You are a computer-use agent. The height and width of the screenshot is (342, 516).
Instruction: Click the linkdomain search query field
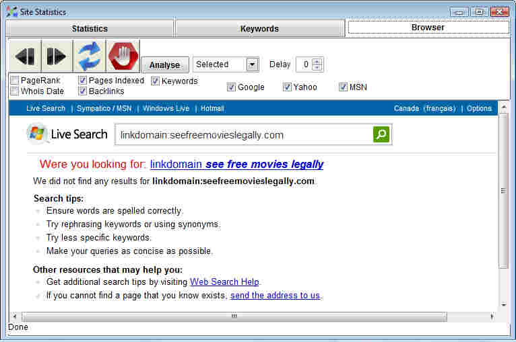pyautogui.click(x=244, y=135)
